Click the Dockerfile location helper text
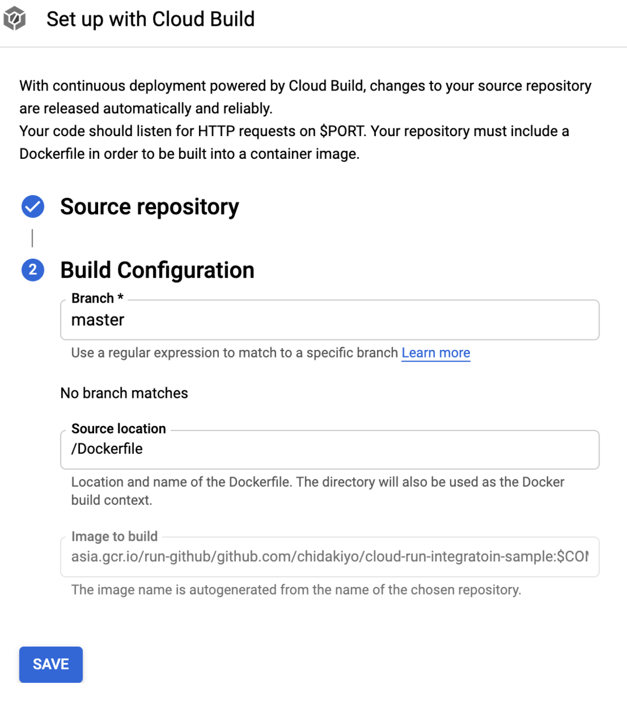This screenshot has height=701, width=627. click(318, 491)
